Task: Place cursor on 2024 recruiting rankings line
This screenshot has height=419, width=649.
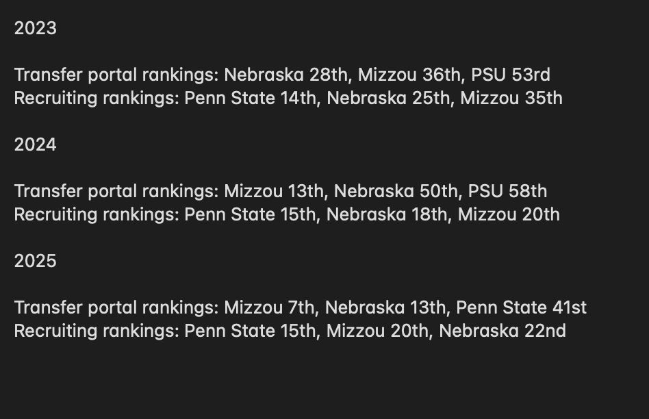Action: 287,215
